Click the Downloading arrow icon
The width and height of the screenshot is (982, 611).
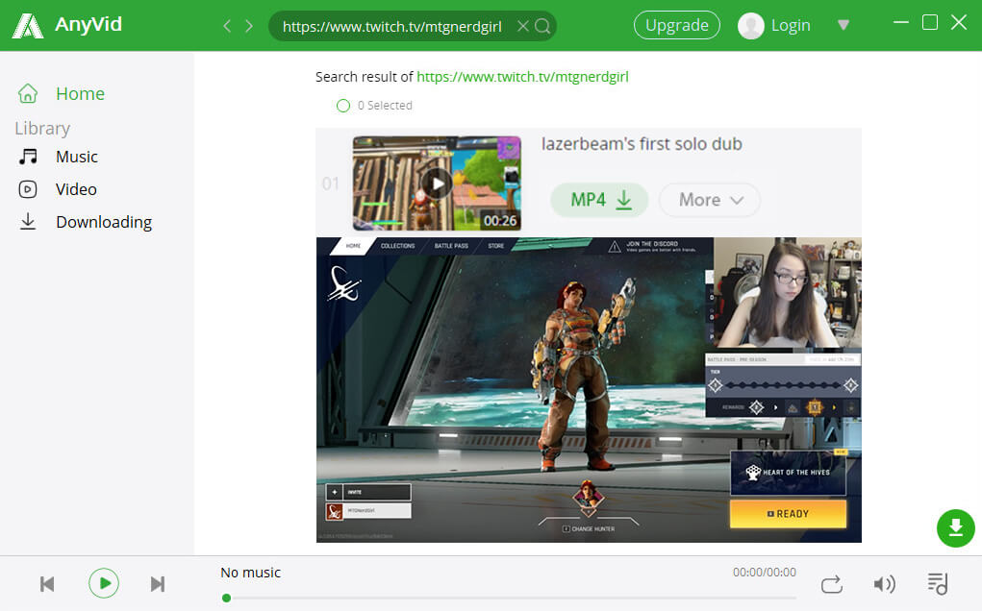click(28, 221)
